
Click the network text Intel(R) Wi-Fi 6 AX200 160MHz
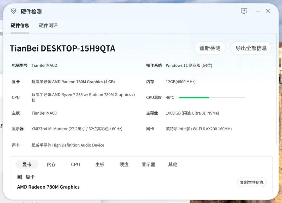pyautogui.click(x=205, y=129)
